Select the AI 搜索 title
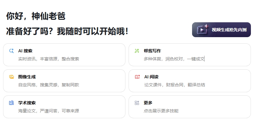Screen dimensions: 254x130 coord(25,51)
